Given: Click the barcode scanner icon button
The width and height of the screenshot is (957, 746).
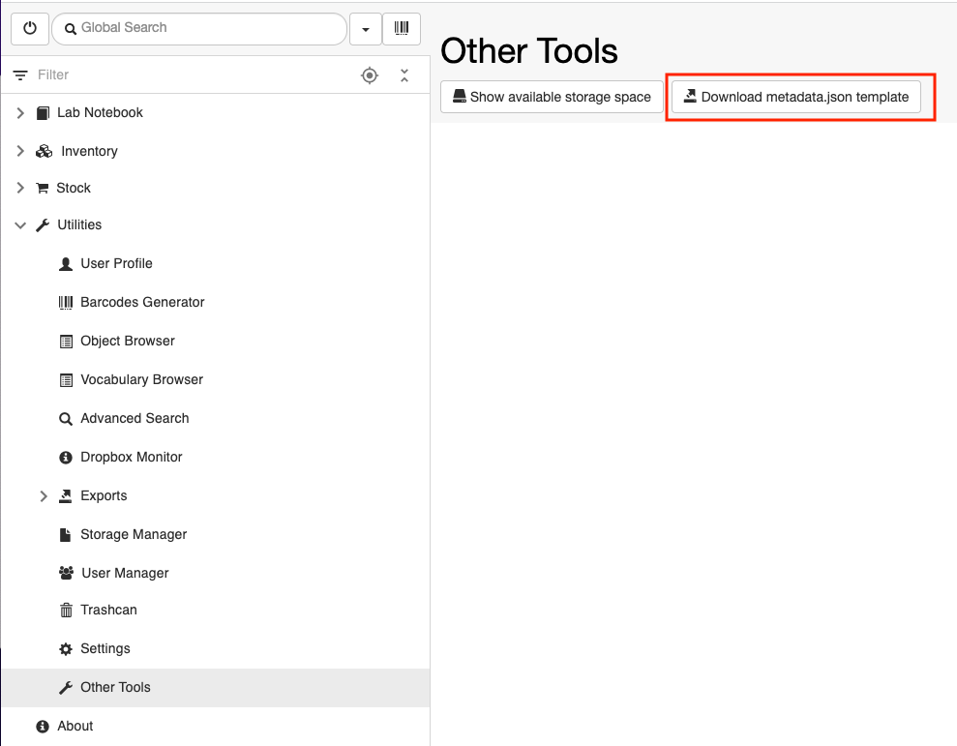Looking at the screenshot, I should (x=401, y=28).
